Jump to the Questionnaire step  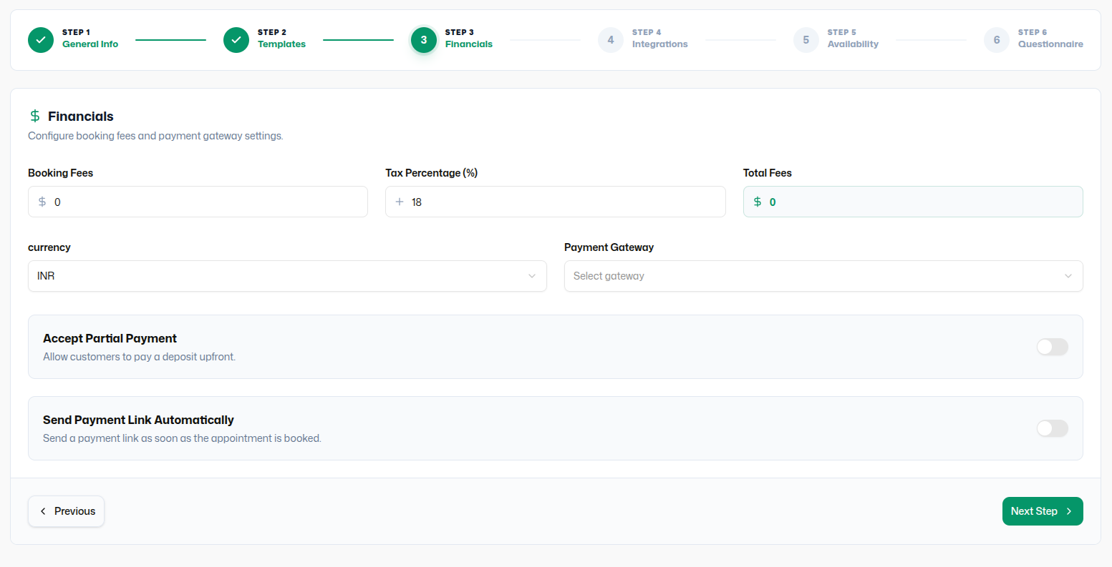1050,44
